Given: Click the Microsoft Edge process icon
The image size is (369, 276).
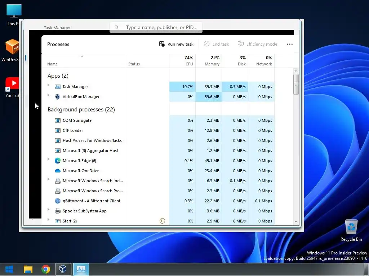Looking at the screenshot, I should point(58,161).
